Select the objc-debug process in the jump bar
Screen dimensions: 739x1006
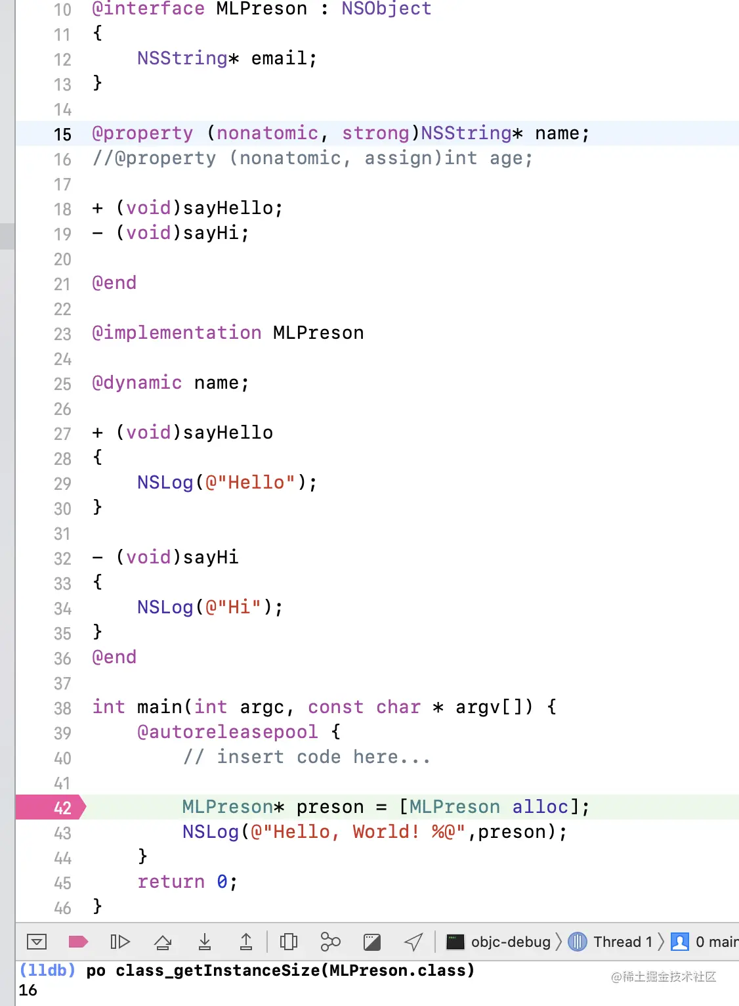(x=499, y=942)
